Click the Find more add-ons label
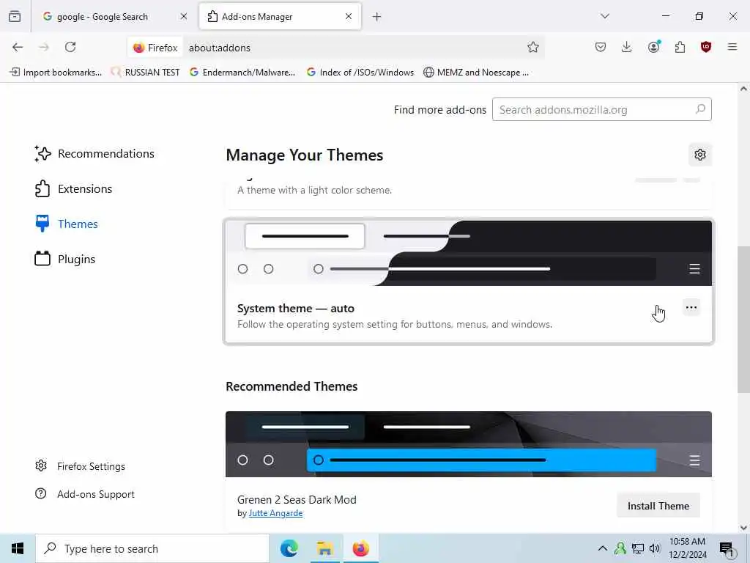Screen dimensions: 750x563 coord(440,110)
